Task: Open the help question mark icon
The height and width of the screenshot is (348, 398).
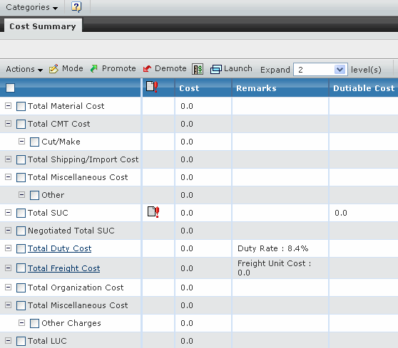Action: (76, 7)
